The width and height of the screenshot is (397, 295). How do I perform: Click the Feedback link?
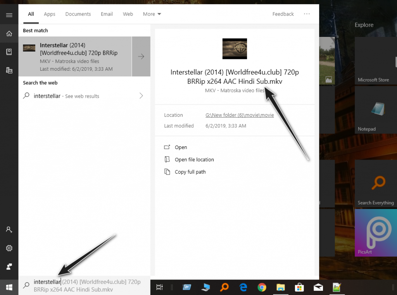(283, 14)
